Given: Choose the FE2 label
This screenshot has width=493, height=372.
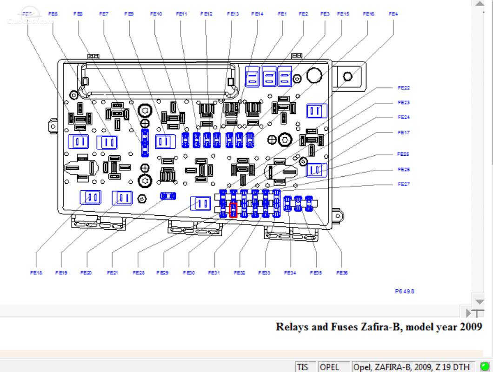Looking at the screenshot, I should [303, 14].
